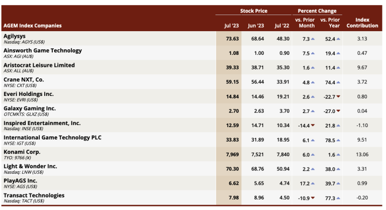Click the Crane NXT, Co. company name

[x=24, y=80]
